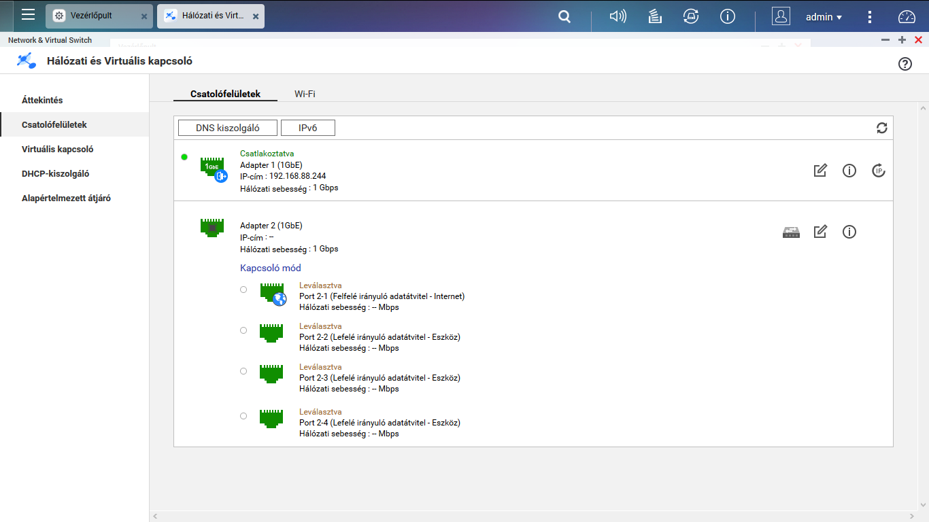The image size is (929, 522).
Task: Open switch settings icon for Adapter 2
Action: click(x=791, y=232)
